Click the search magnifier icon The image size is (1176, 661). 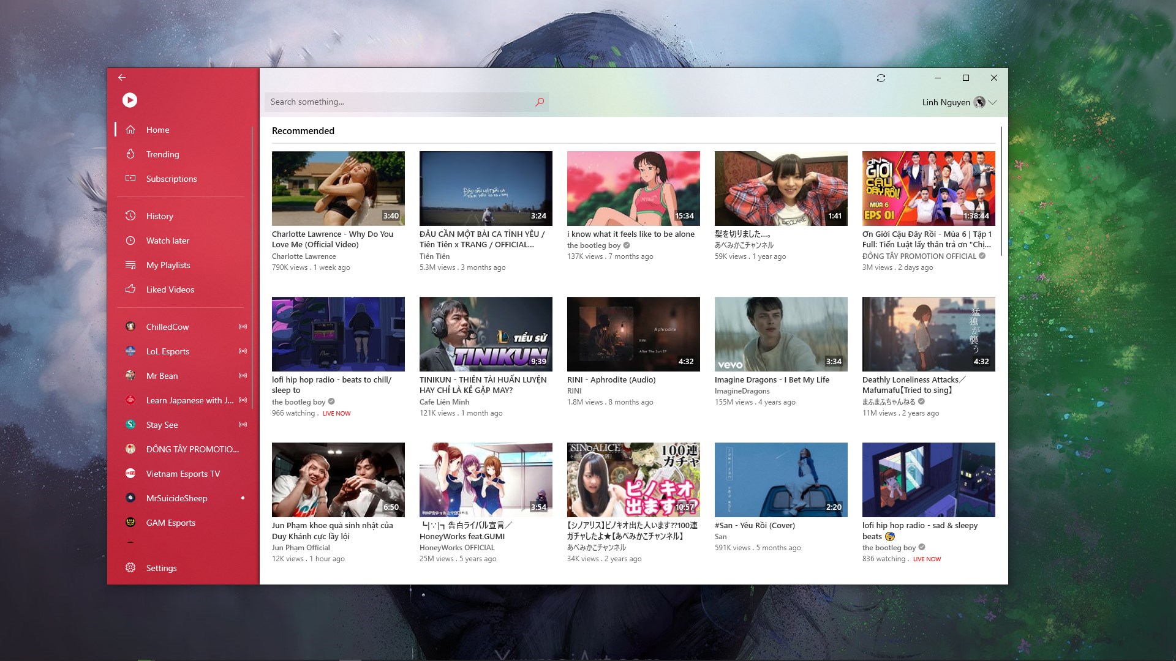click(x=539, y=102)
